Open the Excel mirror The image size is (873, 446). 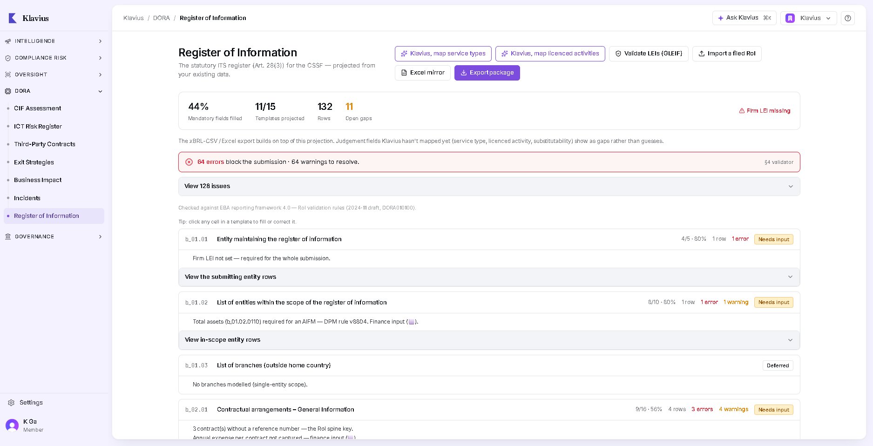point(423,73)
